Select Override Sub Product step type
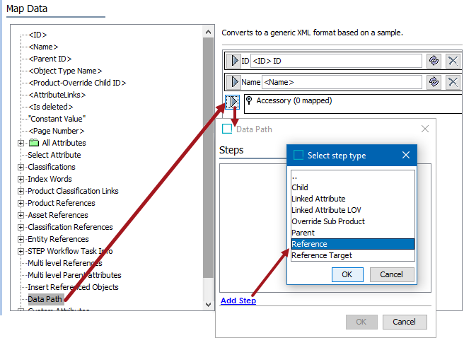The height and width of the screenshot is (338, 464). pos(352,221)
